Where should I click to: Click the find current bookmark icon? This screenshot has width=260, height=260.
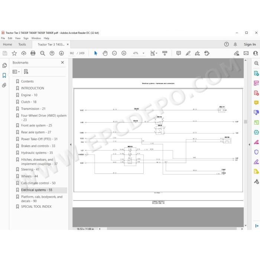26,72
